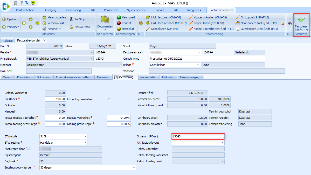Expand the Soort dropdown showing Regie
The image size is (311, 175).
point(214,46)
